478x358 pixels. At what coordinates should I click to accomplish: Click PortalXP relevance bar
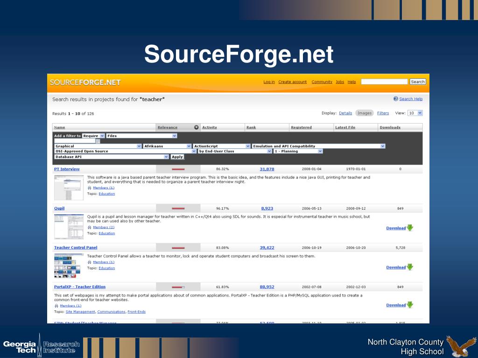(x=178, y=287)
